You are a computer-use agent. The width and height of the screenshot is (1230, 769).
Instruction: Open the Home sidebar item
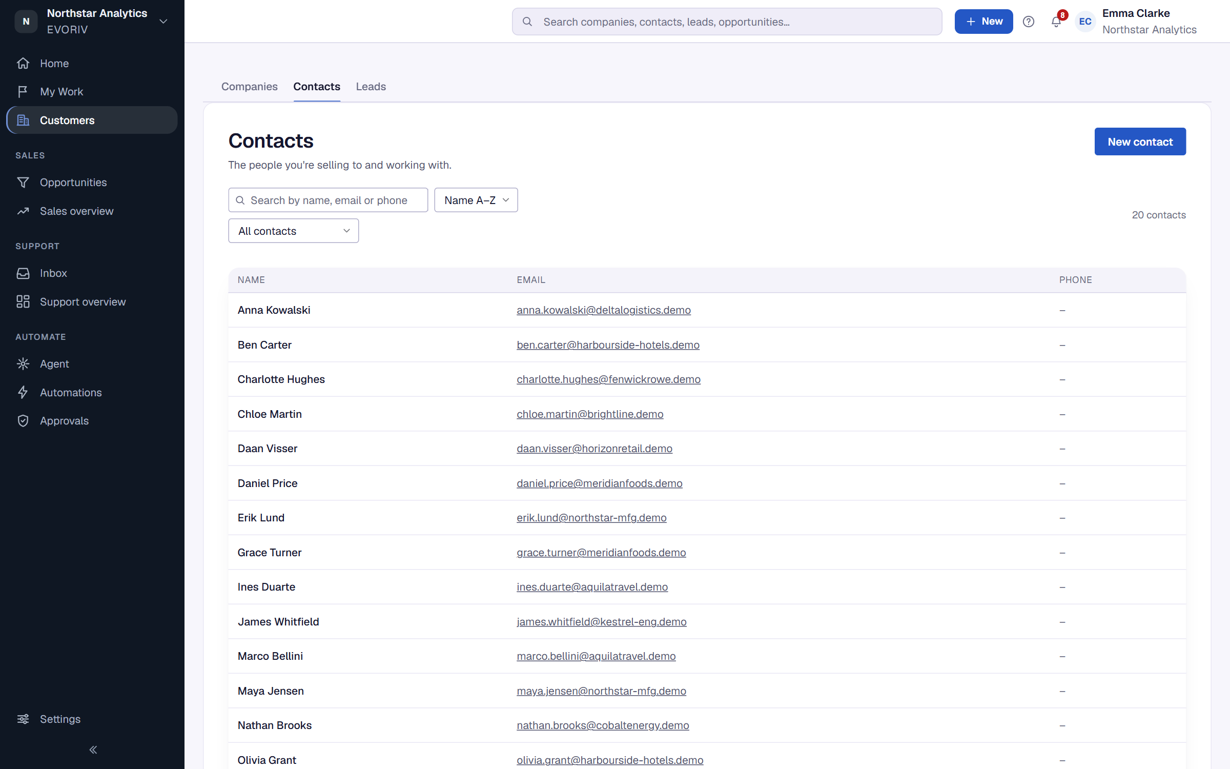[x=92, y=63]
